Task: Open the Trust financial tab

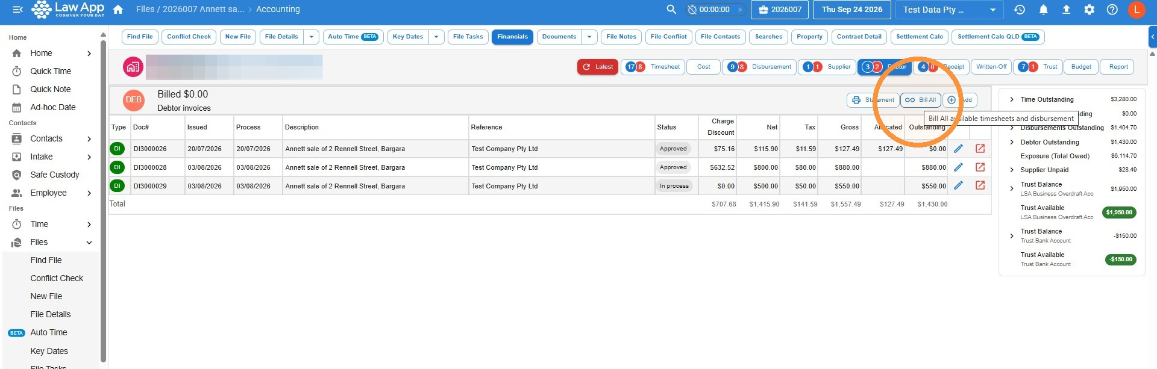Action: (1038, 67)
